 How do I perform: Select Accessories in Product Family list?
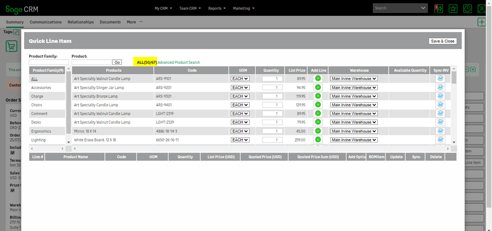41,87
